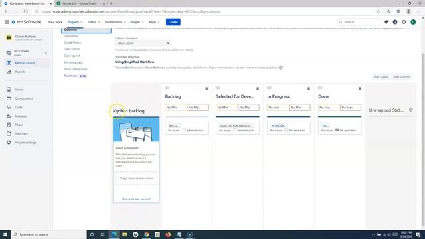
Task: Grab the Backlog column drag handle
Action: point(167,88)
